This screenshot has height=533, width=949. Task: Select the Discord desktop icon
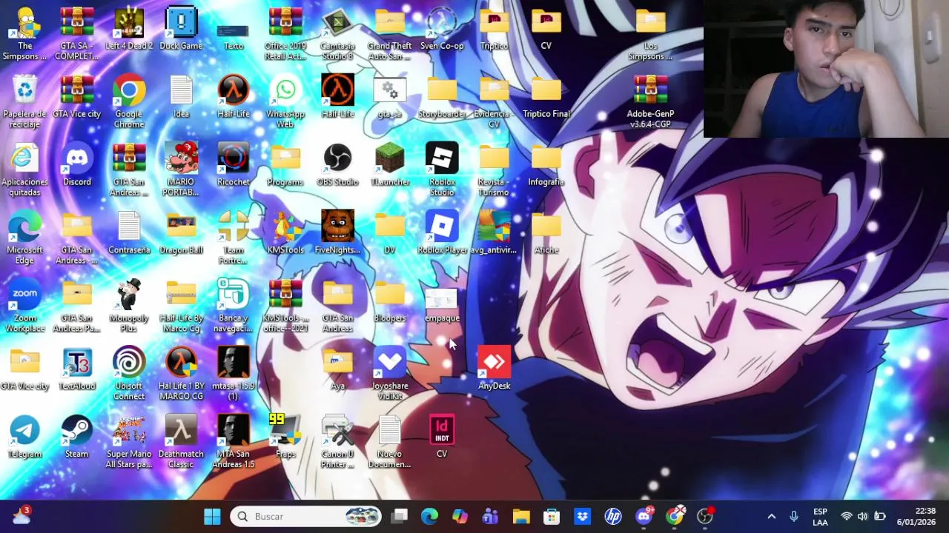click(77, 165)
